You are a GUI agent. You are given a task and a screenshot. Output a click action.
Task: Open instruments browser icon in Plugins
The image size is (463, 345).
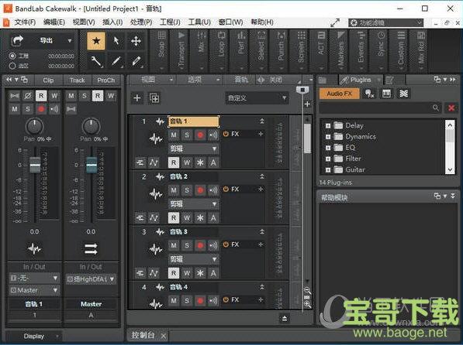[386, 94]
